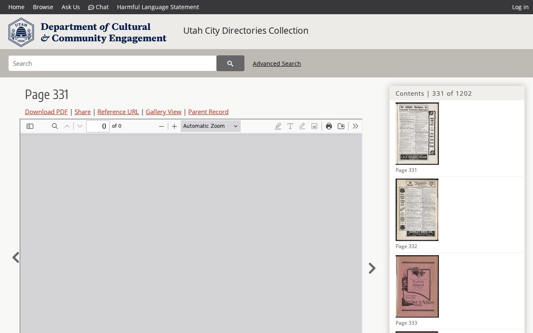Select the highlight annotation tool
The width and height of the screenshot is (533, 333).
click(278, 126)
